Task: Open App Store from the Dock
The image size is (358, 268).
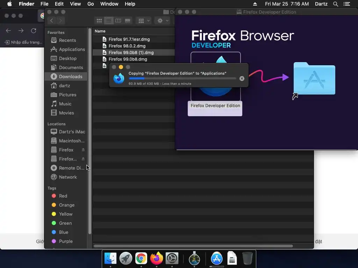Action: (x=216, y=259)
